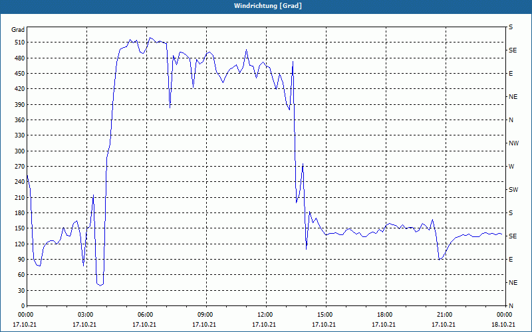
Task: Select the 06:00 time axis label
Action: pyautogui.click(x=145, y=315)
